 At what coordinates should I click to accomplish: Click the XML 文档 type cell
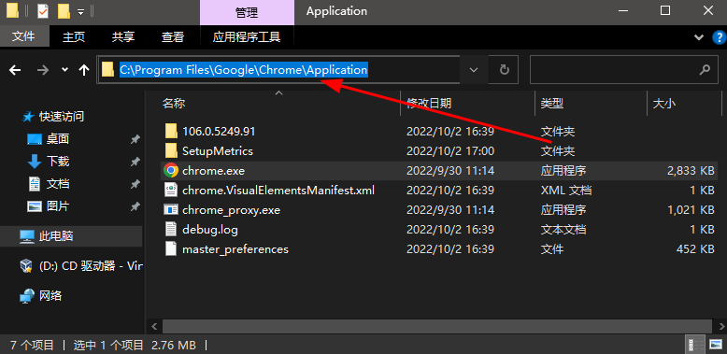click(566, 191)
